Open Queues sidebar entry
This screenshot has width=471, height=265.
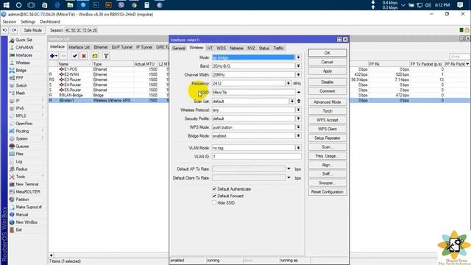pyautogui.click(x=22, y=146)
